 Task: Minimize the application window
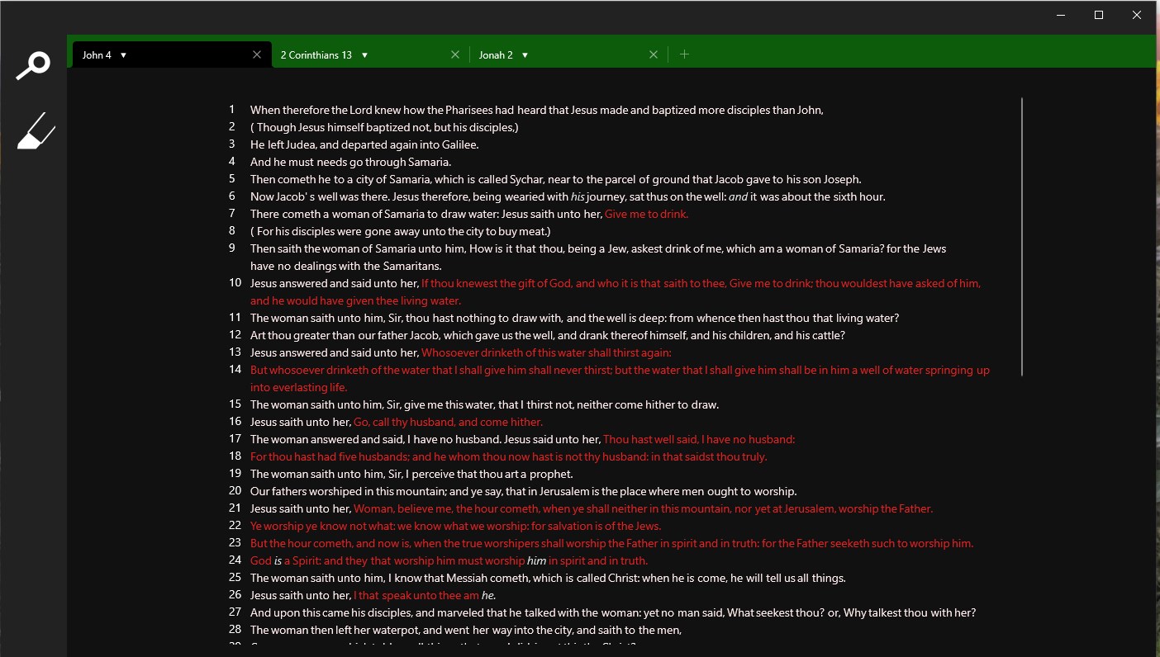1059,14
